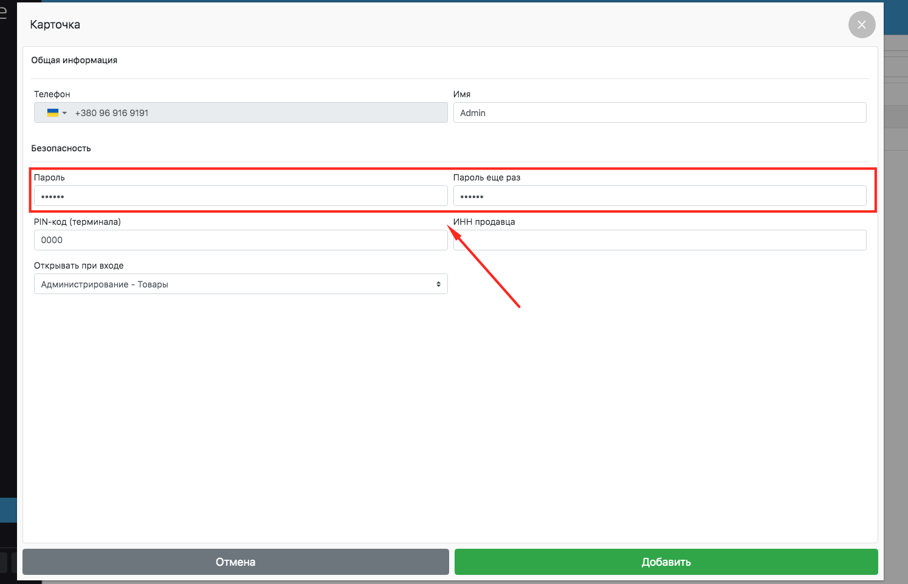Click the Ukraine flag icon
This screenshot has height=584, width=908.
53,113
